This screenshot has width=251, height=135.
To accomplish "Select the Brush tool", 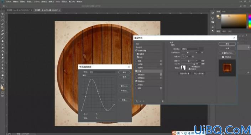I will click(2, 38).
